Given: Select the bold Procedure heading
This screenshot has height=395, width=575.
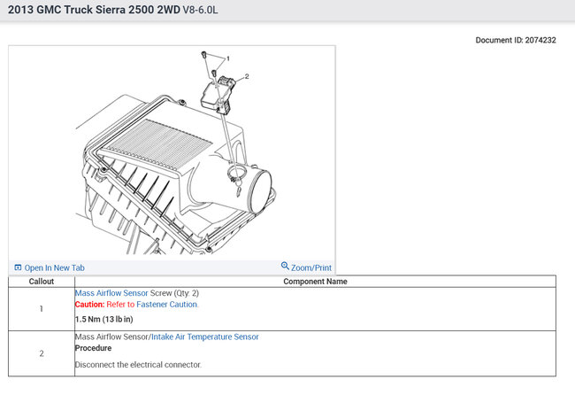Looking at the screenshot, I should (x=93, y=348).
